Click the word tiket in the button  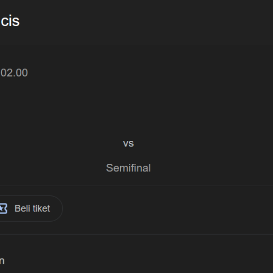[x=41, y=209]
